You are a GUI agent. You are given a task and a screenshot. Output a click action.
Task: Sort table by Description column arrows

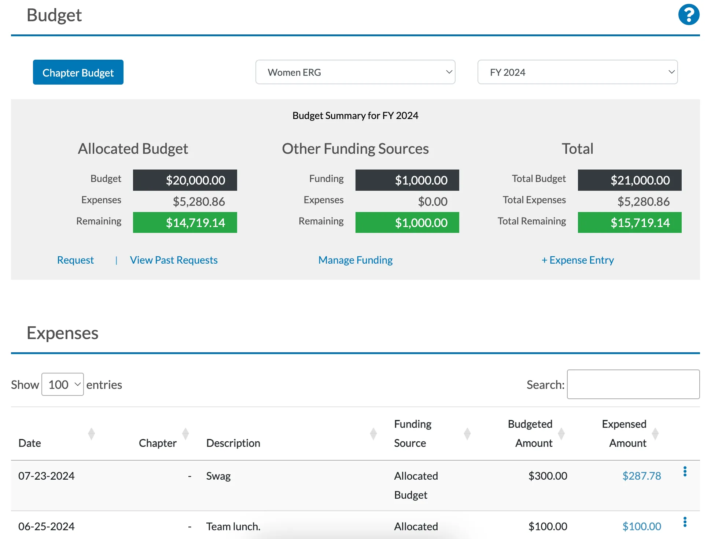pos(373,434)
